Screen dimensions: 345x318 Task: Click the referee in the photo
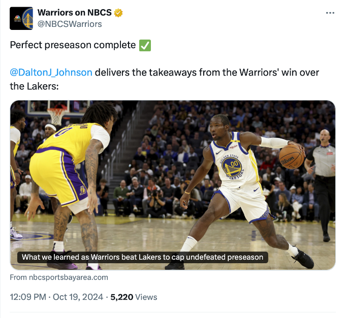click(x=323, y=172)
